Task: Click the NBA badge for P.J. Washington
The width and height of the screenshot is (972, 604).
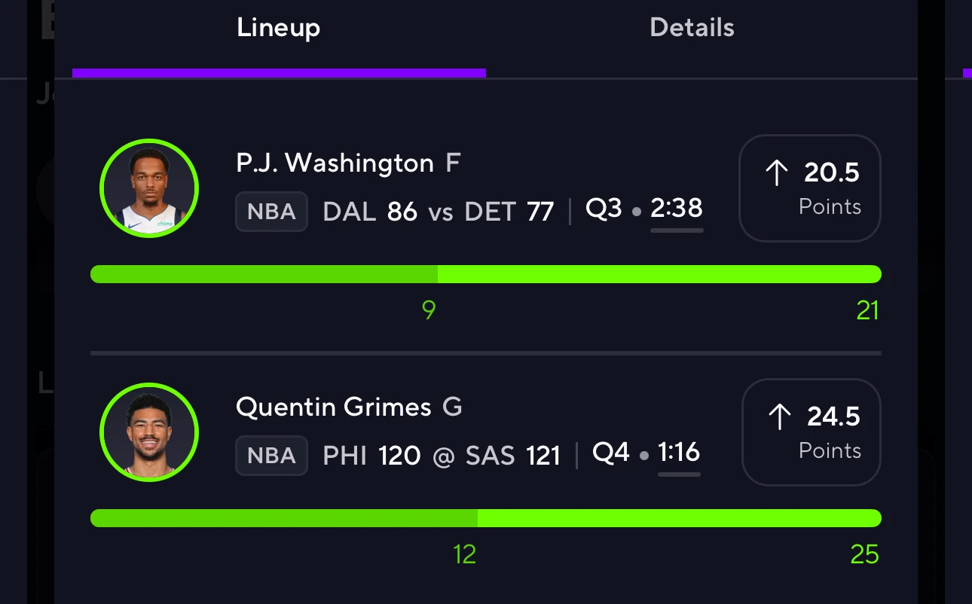Action: [271, 212]
